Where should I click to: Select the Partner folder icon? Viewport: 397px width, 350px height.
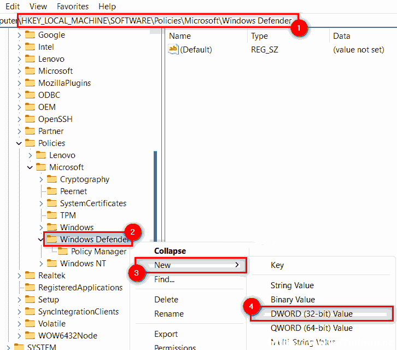coord(30,131)
